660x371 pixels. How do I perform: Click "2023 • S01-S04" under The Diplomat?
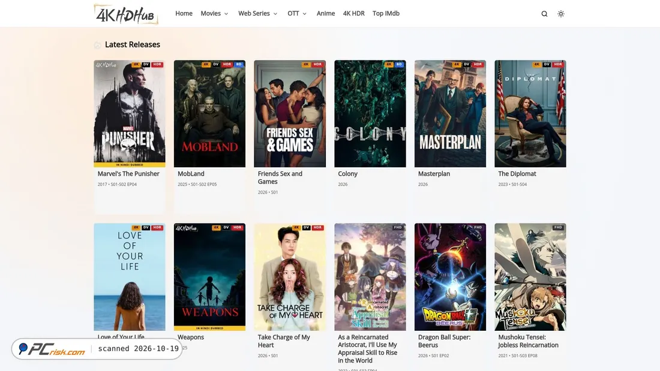[x=512, y=184]
